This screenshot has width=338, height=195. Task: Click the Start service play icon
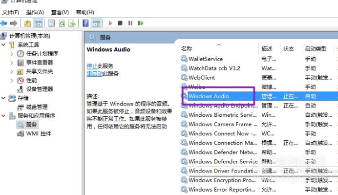pos(110,23)
